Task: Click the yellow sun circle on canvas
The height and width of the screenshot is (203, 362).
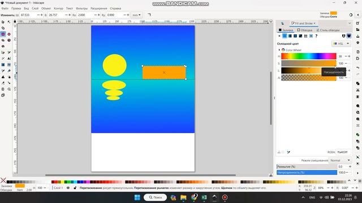Action: coord(114,65)
